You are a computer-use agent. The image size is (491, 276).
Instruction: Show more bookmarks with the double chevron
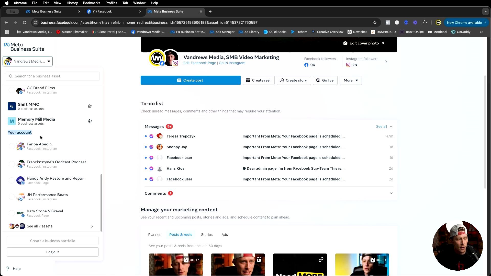click(x=482, y=32)
